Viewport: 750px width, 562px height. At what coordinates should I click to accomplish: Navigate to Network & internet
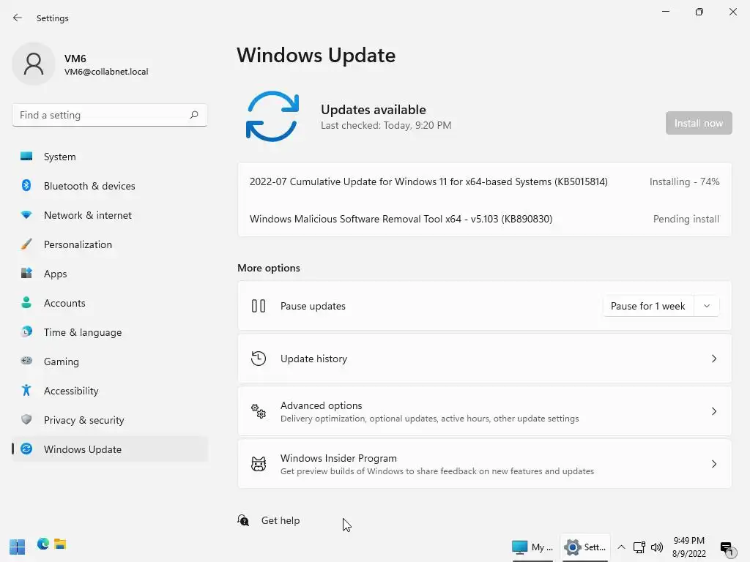[x=110, y=215]
